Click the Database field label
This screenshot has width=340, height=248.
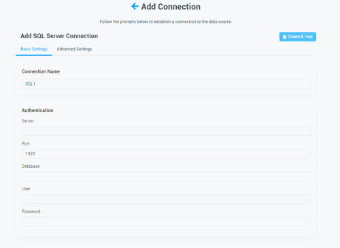tap(31, 166)
